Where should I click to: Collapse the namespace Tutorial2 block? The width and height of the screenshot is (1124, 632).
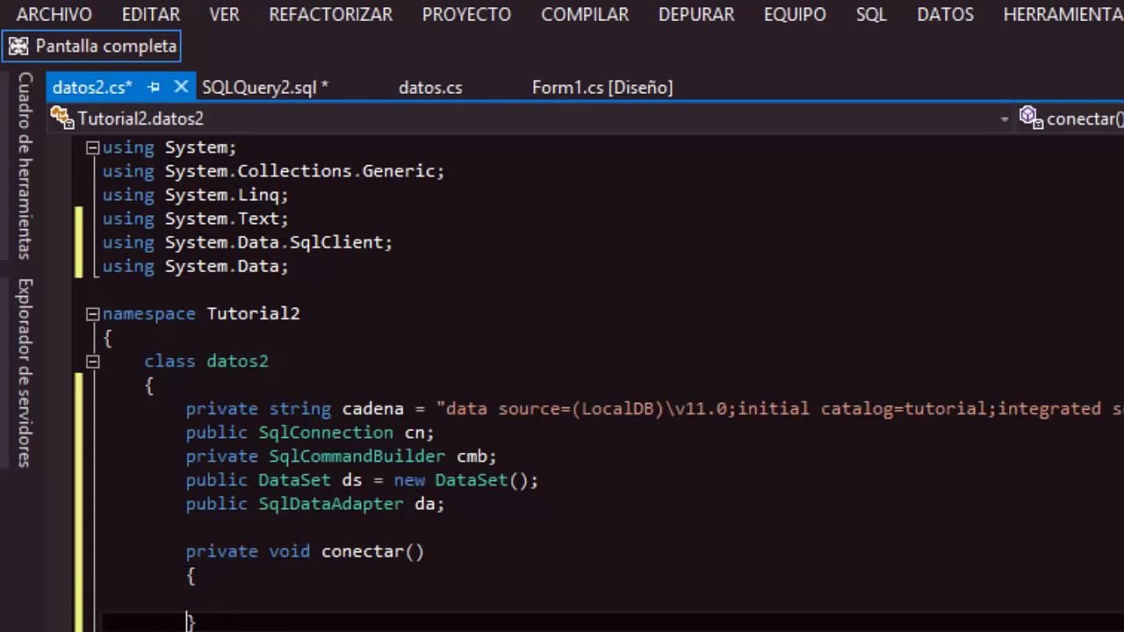92,313
